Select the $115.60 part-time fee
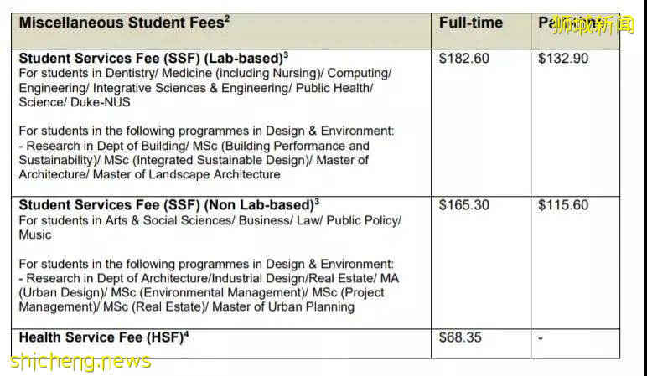Image resolution: width=647 pixels, height=376 pixels. 563,205
